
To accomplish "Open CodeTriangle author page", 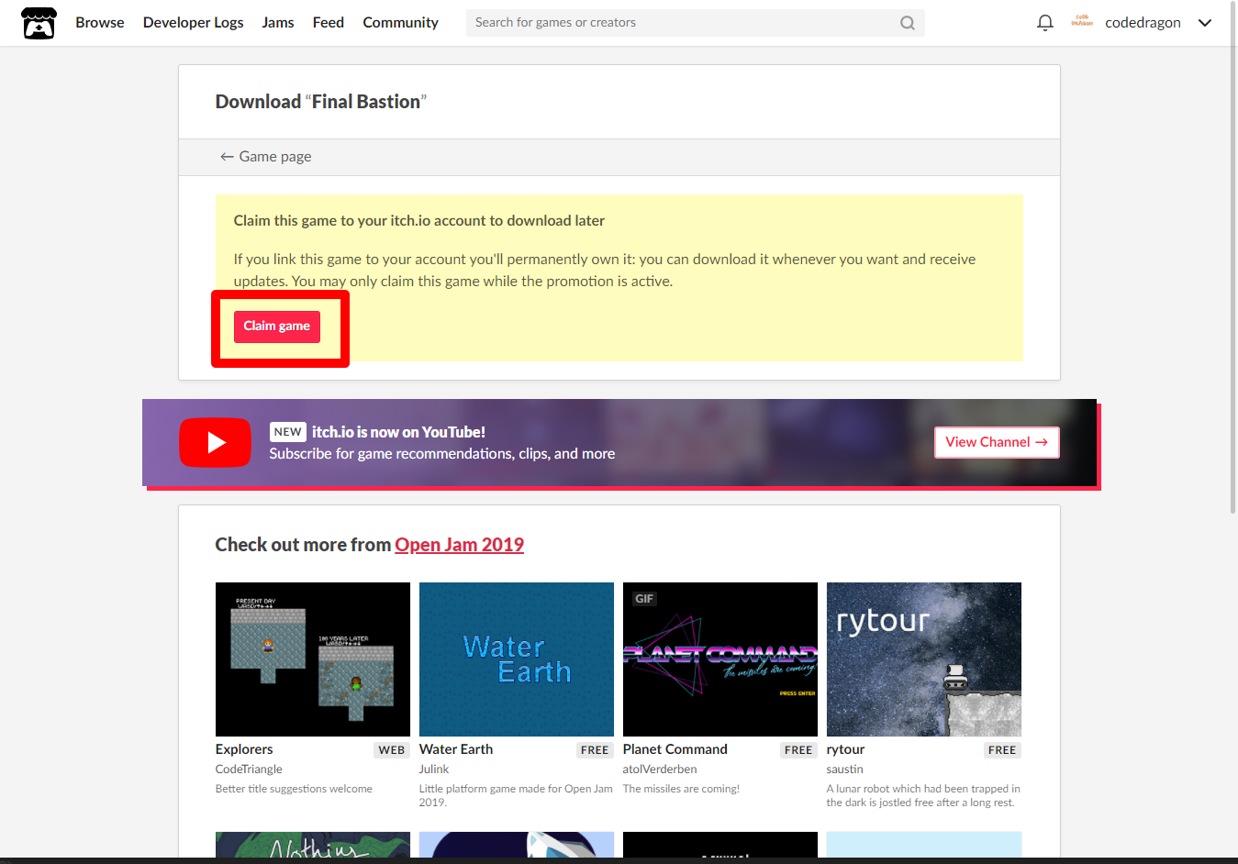I will coord(249,770).
